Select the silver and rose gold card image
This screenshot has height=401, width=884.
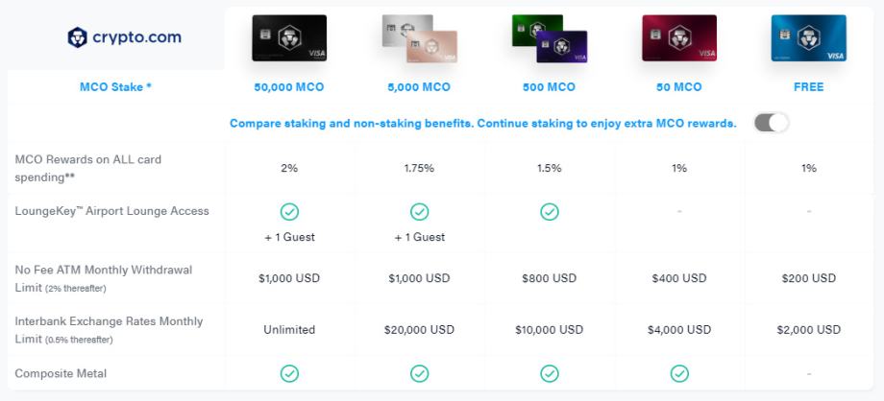(x=419, y=40)
